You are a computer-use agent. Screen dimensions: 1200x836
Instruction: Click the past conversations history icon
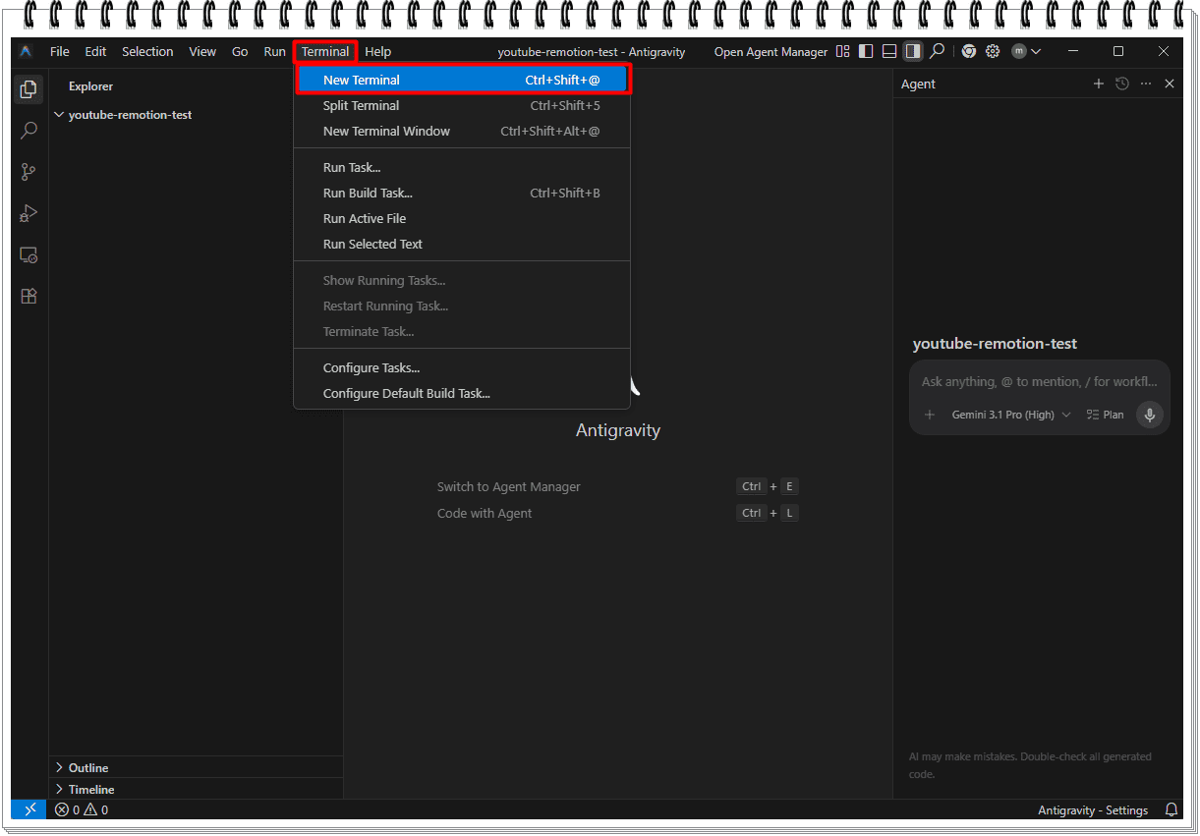(x=1122, y=84)
